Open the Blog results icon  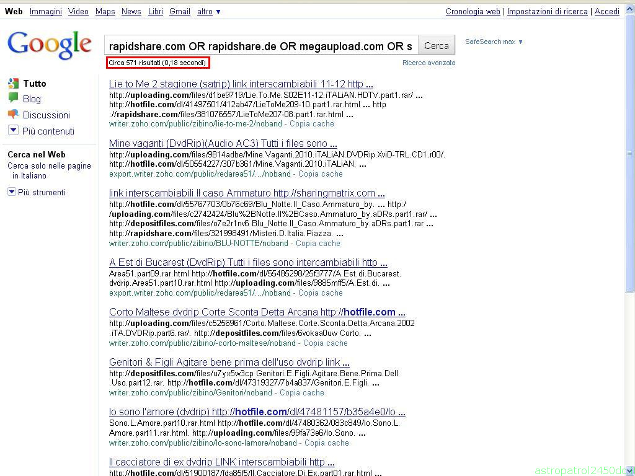coord(14,98)
